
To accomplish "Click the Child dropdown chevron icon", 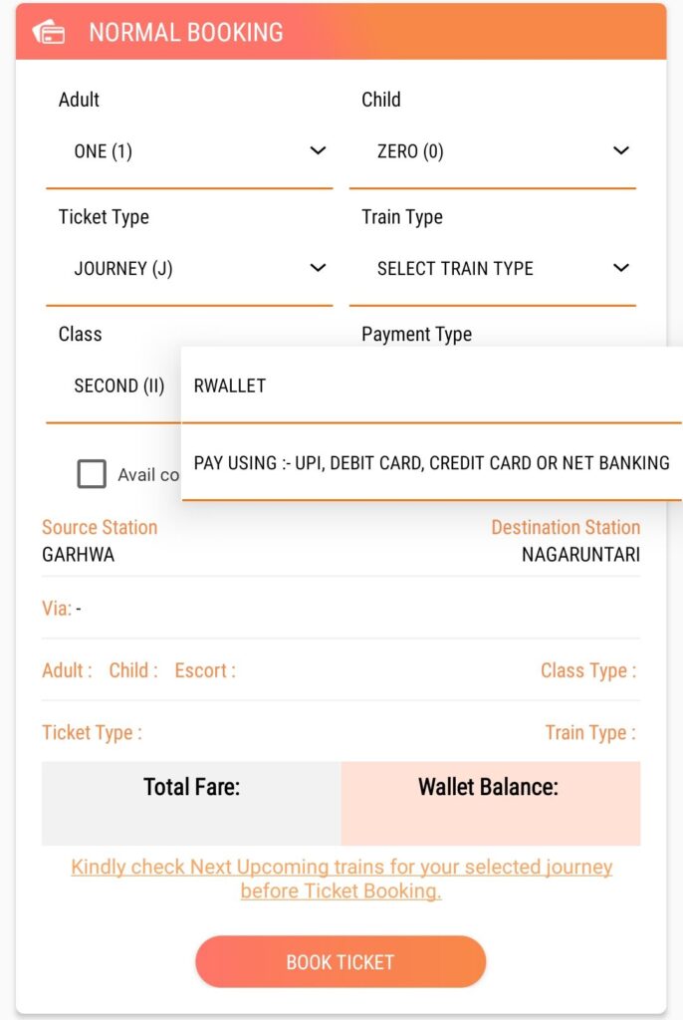I will [x=620, y=151].
